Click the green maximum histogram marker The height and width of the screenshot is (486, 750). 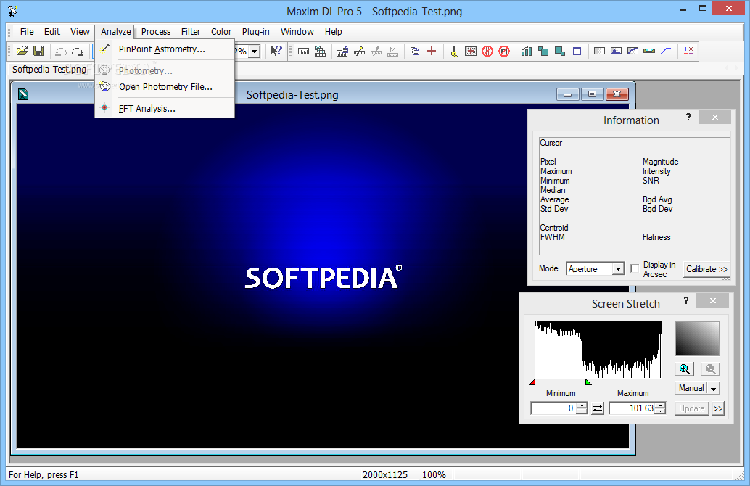(588, 382)
